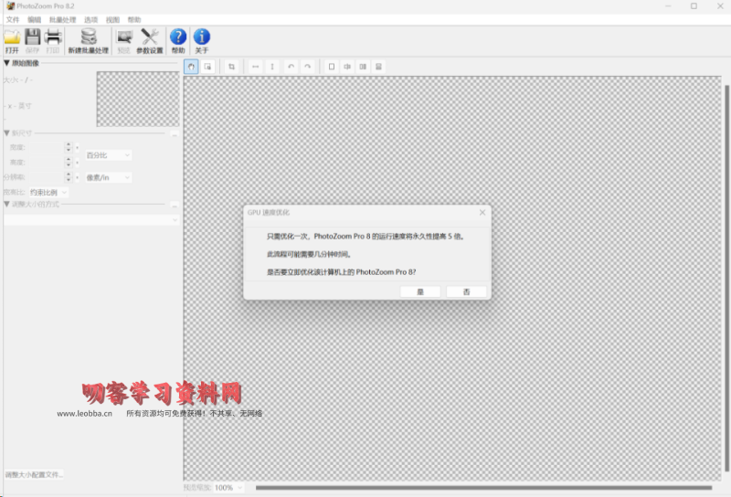Click the 调整大小配置文件... button
The width and height of the screenshot is (731, 497).
coord(34,475)
